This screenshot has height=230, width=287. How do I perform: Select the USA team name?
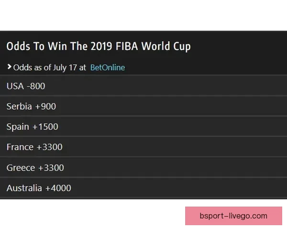coord(15,86)
